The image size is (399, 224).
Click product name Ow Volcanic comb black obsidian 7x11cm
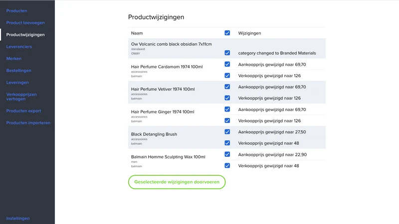[171, 44]
